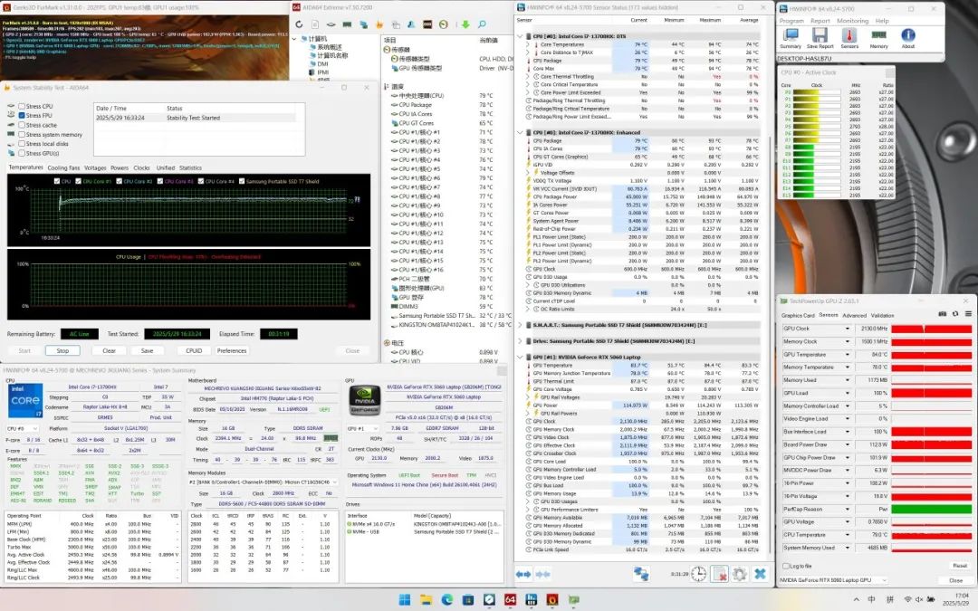978x611 pixels.
Task: Click GPU-Z screenshot camera icon
Action: (x=943, y=313)
